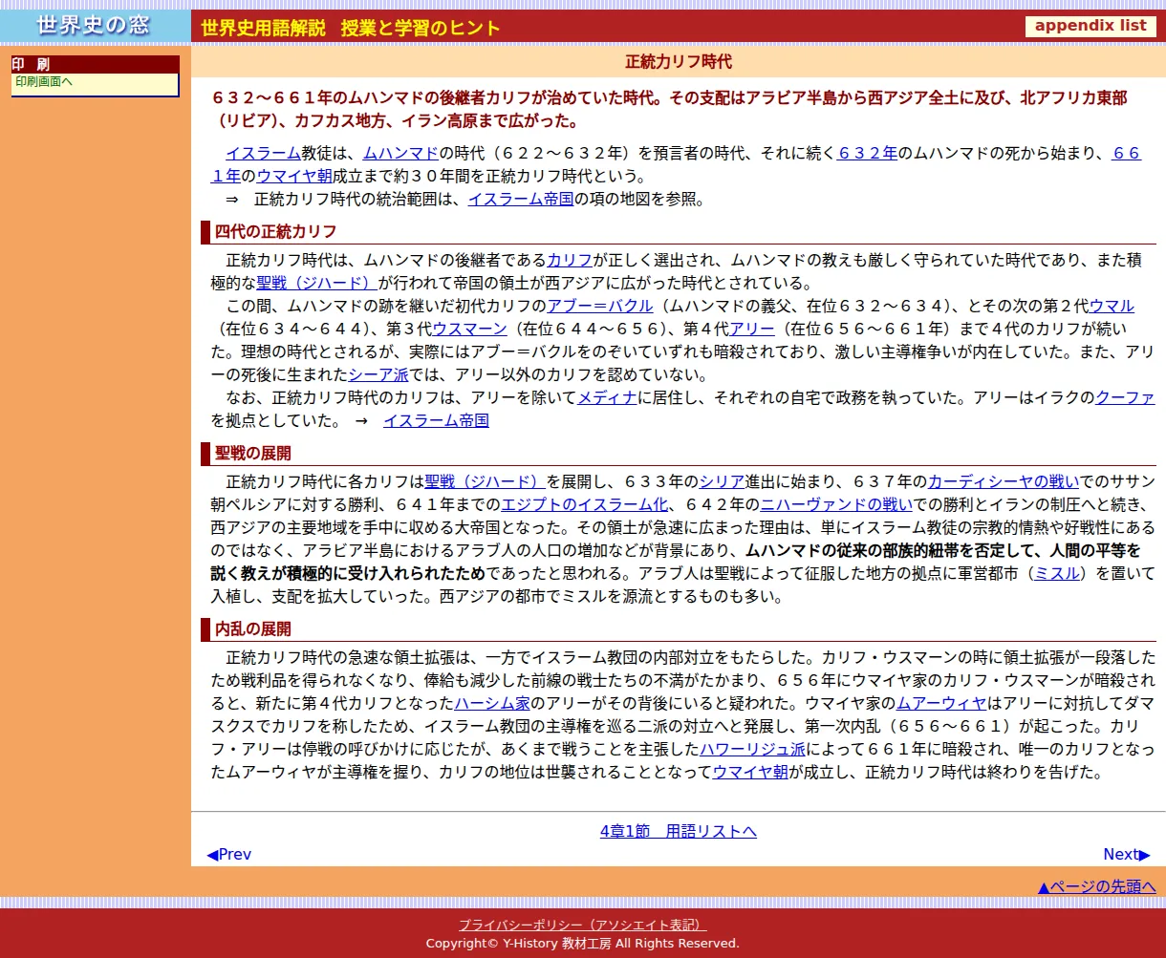
Task: Click the 内乱の展開 section heading
Action: (x=252, y=628)
